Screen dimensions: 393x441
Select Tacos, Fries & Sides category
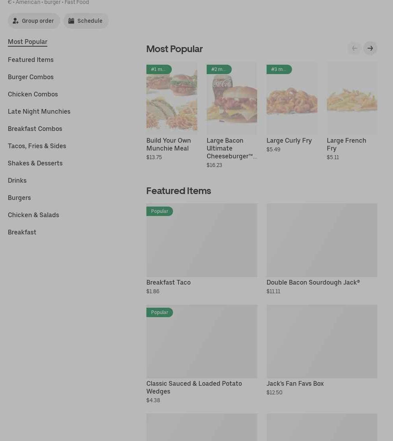(x=37, y=146)
